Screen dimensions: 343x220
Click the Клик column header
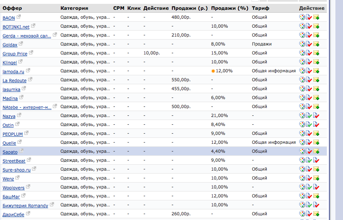pyautogui.click(x=134, y=8)
